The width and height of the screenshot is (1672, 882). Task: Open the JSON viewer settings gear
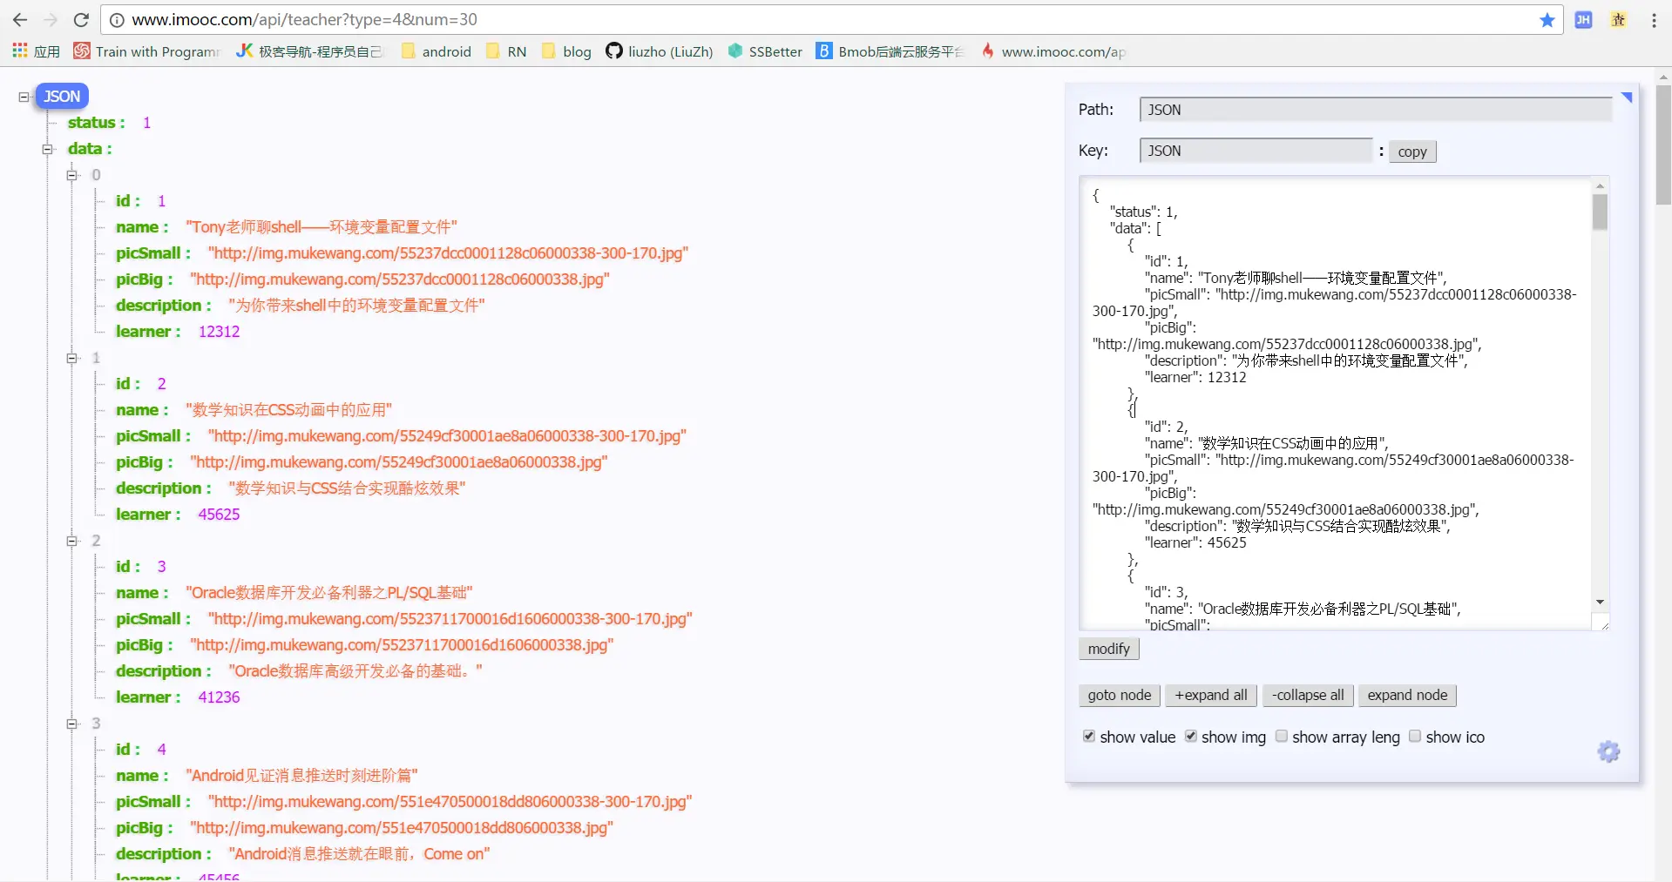[x=1608, y=751]
